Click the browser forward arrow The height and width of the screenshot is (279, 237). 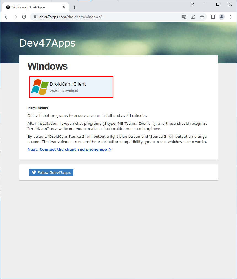tap(15, 17)
